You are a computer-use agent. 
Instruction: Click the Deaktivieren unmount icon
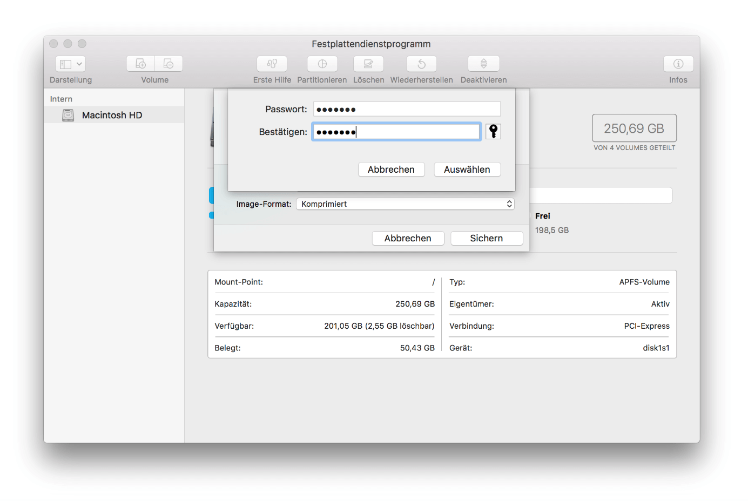pyautogui.click(x=484, y=64)
